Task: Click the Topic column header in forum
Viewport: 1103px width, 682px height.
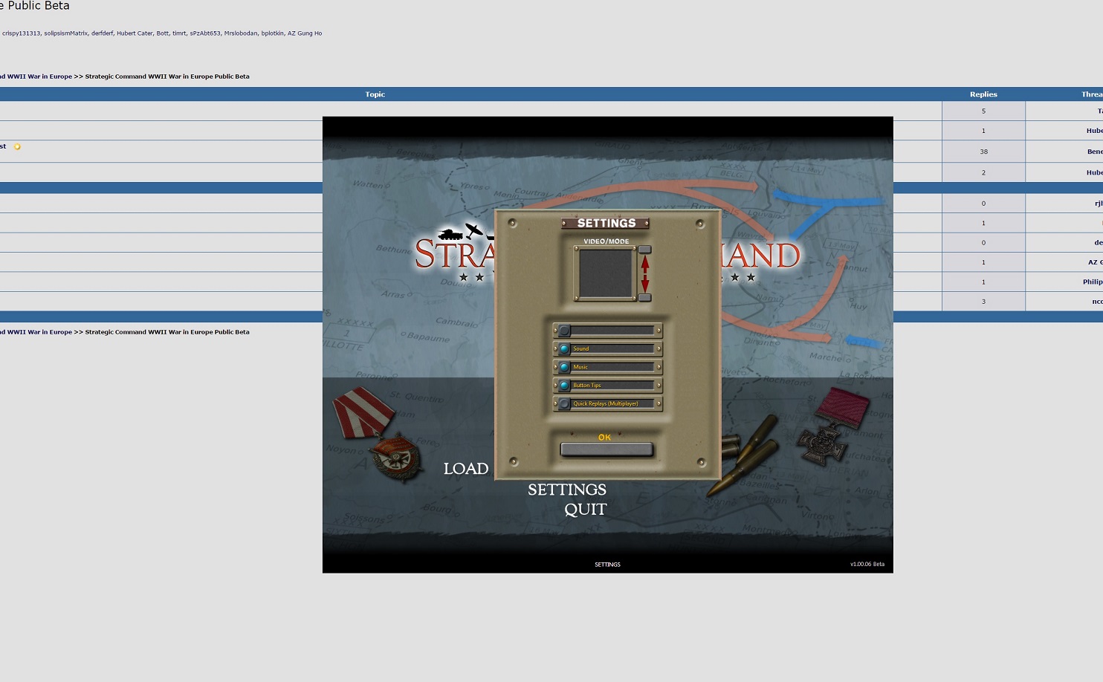Action: pos(375,94)
